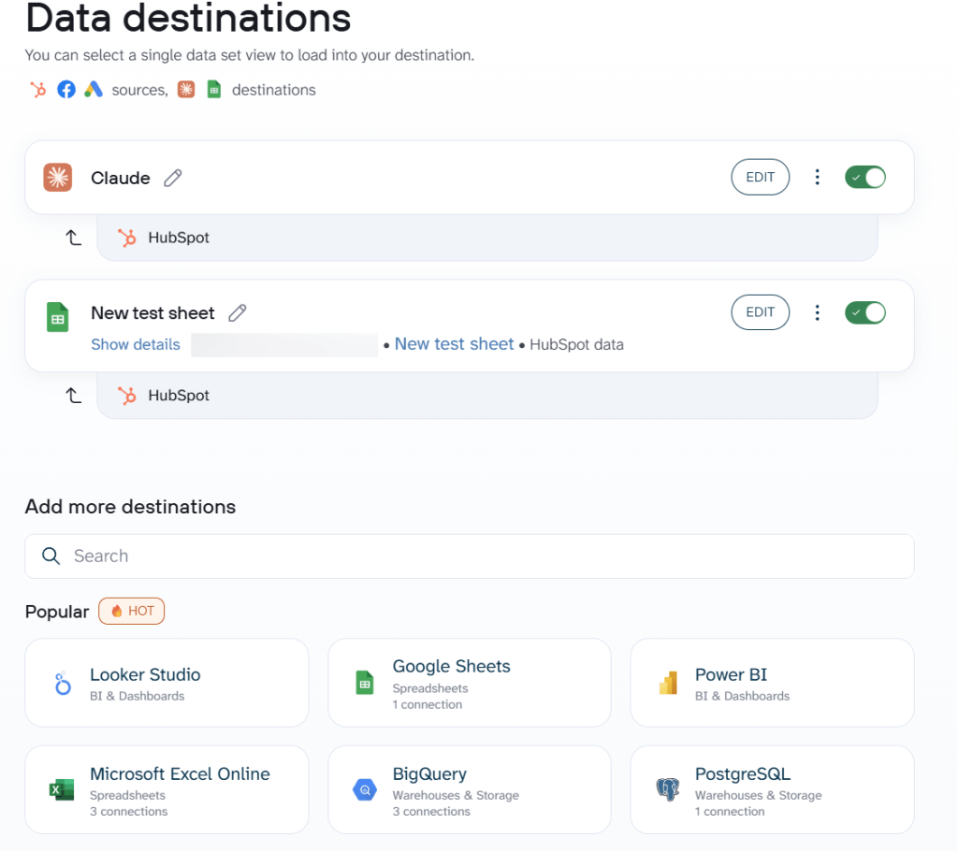Select HubSpot source row under Claude
This screenshot has width=958, height=852.
tap(486, 238)
